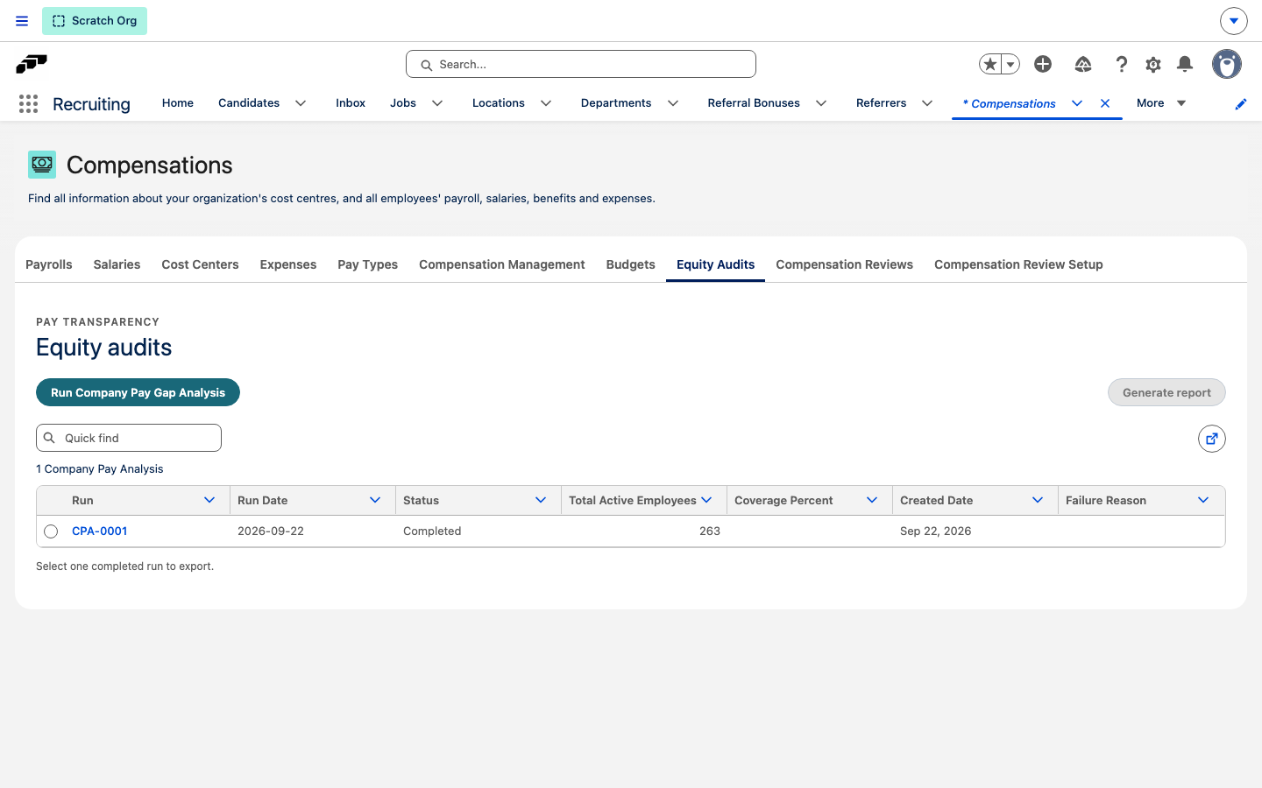Open the Setup gear icon
Image resolution: width=1262 pixels, height=788 pixels.
click(1153, 64)
